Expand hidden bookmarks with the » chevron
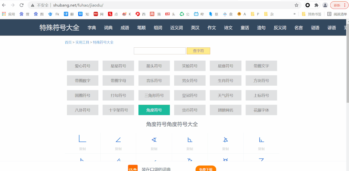This screenshot has width=349, height=171. [x=294, y=14]
